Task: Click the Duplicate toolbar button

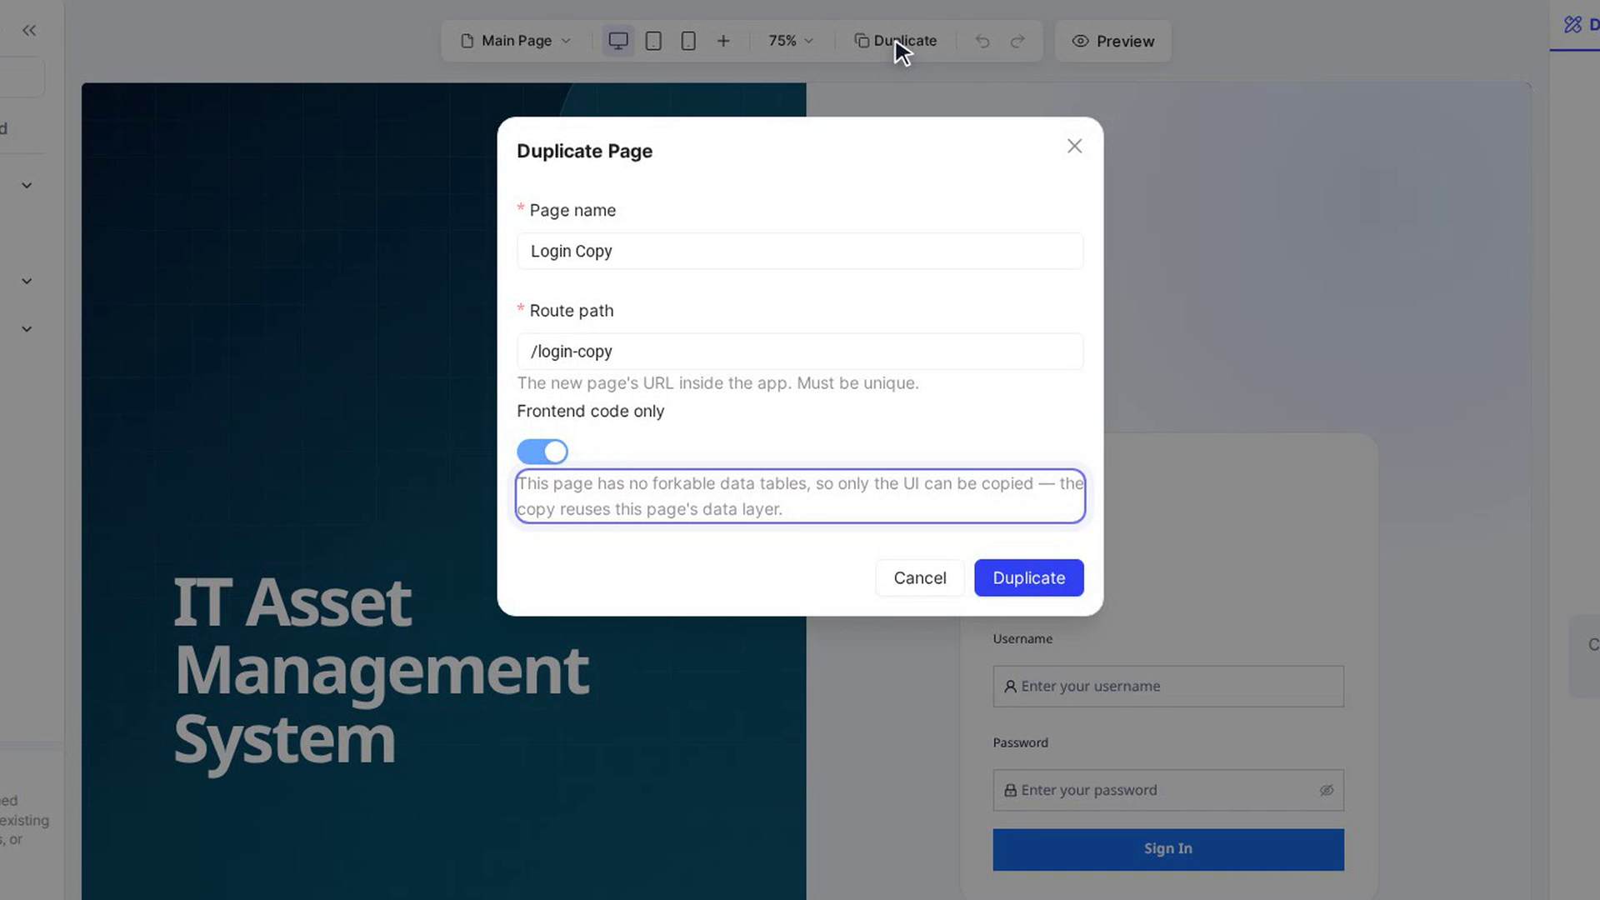Action: click(896, 41)
